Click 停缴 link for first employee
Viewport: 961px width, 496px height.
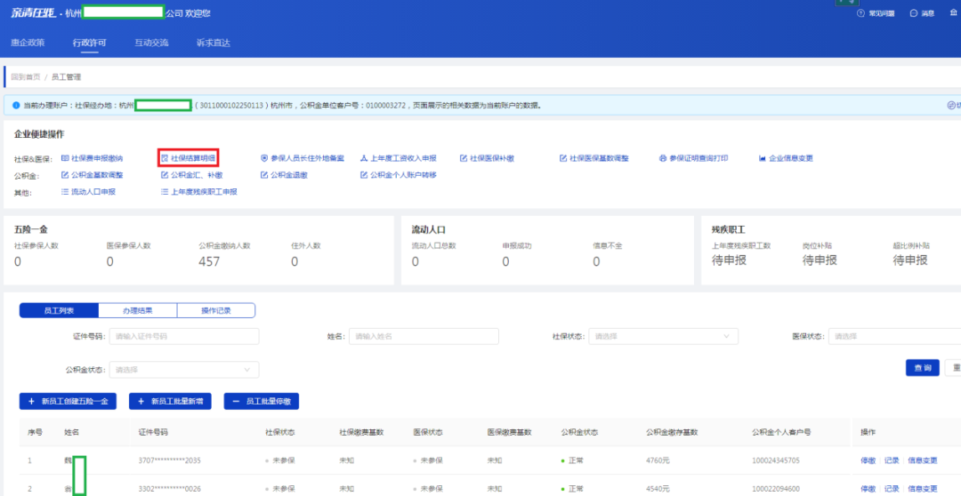click(x=868, y=460)
